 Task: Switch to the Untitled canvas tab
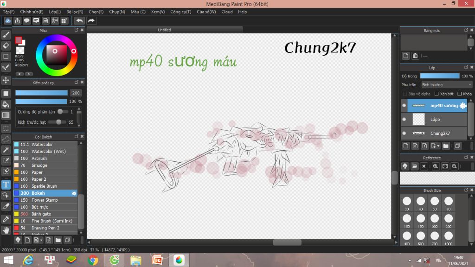point(165,30)
